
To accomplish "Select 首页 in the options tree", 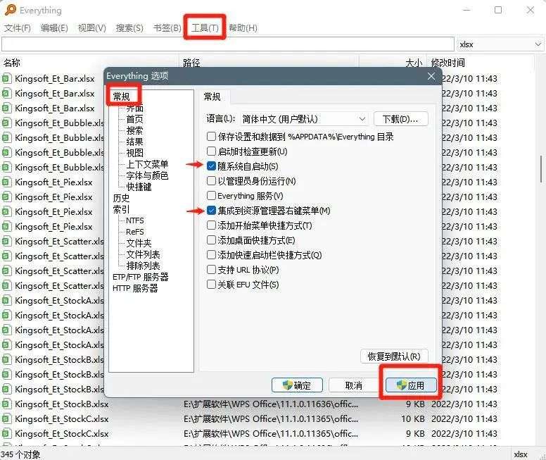I will (135, 119).
